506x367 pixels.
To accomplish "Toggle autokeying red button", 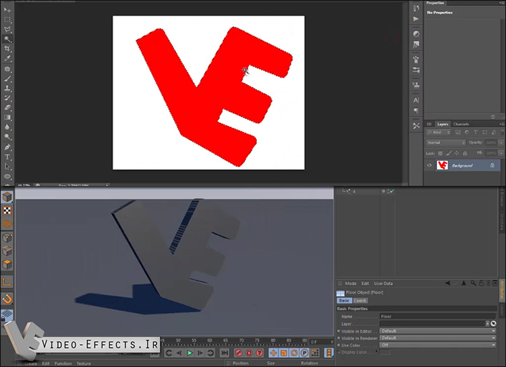I will pos(249,353).
